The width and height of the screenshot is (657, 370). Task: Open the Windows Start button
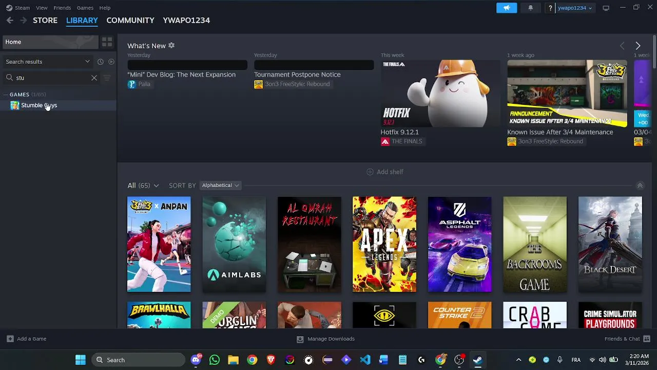pyautogui.click(x=81, y=360)
